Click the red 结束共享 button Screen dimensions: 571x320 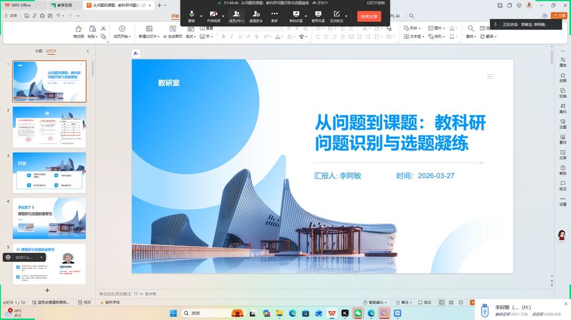click(x=369, y=16)
